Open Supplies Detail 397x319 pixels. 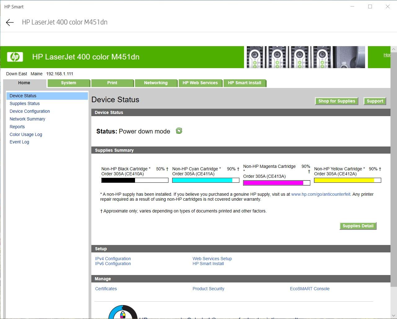pos(358,226)
